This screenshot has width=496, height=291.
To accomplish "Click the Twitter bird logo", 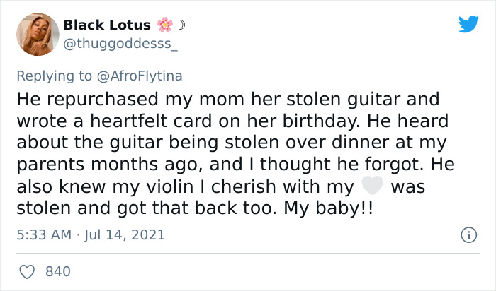I will point(468,24).
